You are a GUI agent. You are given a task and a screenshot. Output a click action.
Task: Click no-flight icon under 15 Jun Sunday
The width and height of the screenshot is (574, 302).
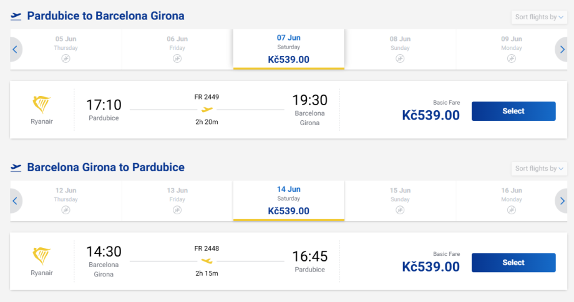(x=400, y=210)
